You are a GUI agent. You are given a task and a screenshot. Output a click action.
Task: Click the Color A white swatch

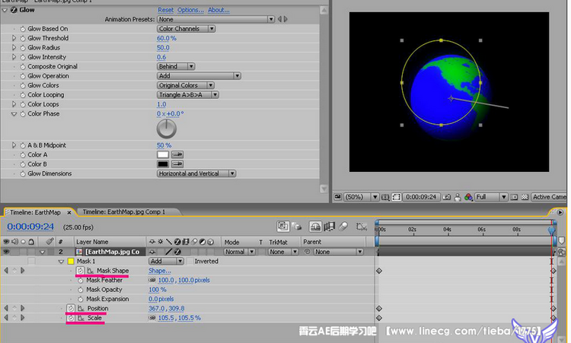[x=163, y=154]
